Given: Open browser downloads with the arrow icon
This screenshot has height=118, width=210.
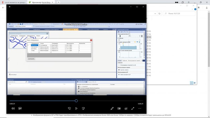Looking at the screenshot, I should click(x=207, y=8).
